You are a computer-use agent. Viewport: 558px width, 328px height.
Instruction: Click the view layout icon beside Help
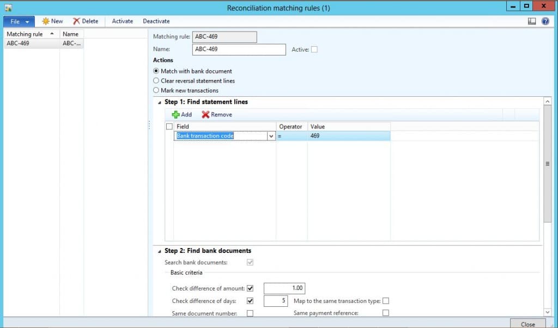point(532,21)
